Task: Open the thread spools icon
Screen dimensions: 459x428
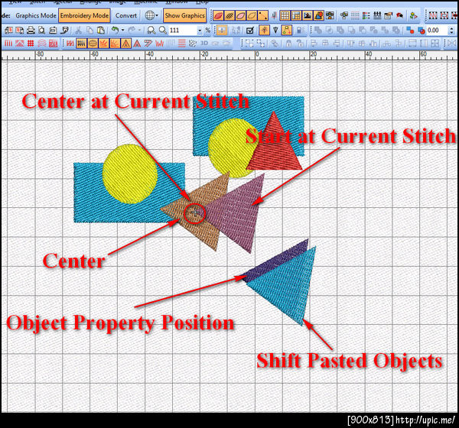Action: (x=377, y=15)
